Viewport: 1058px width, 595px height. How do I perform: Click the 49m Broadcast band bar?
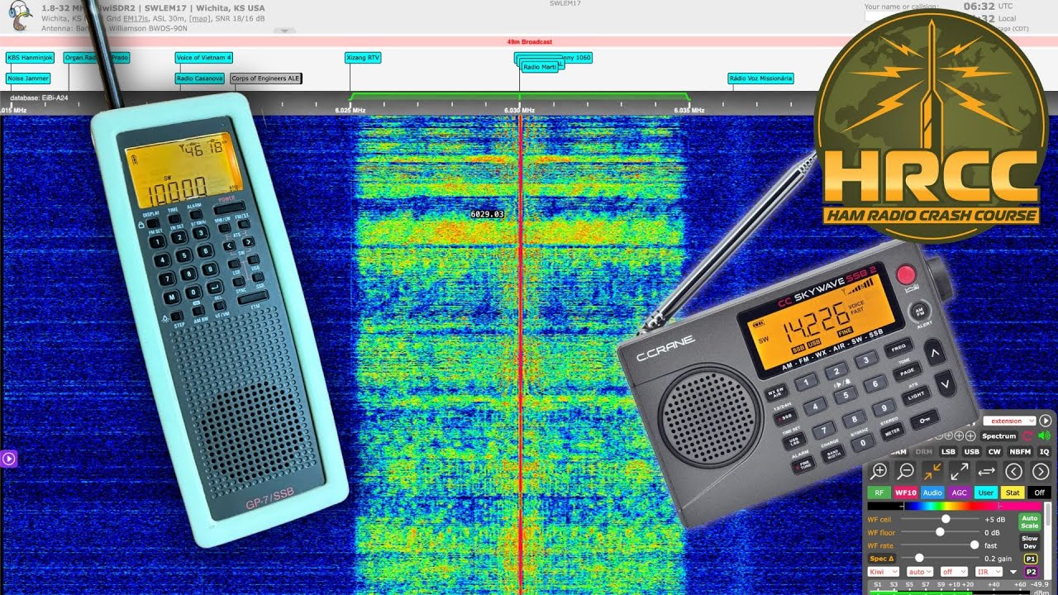click(x=529, y=41)
